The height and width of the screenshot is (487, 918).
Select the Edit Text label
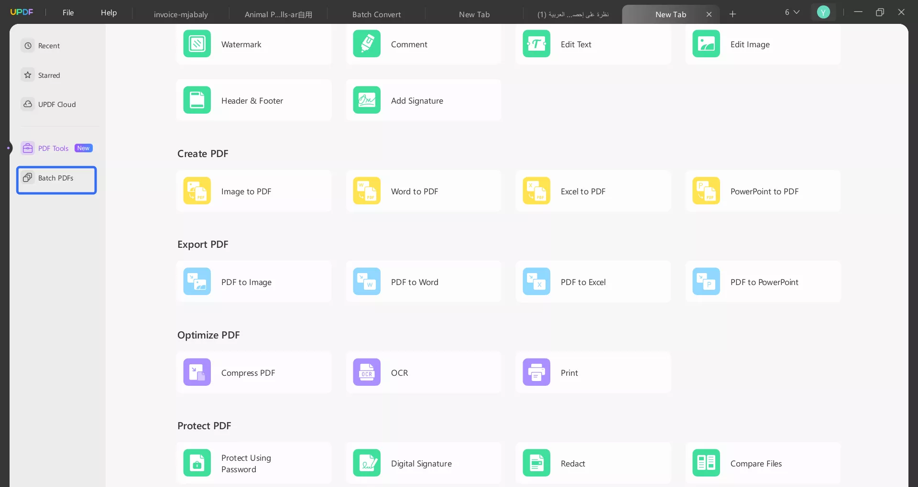576,44
